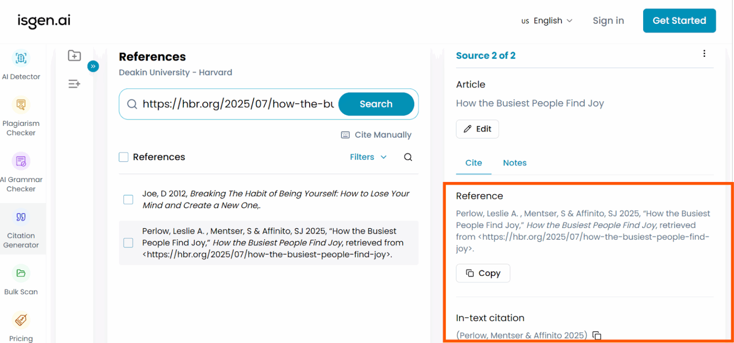Expand the collapsed sidebar with chevron button
734x343 pixels.
pyautogui.click(x=93, y=66)
